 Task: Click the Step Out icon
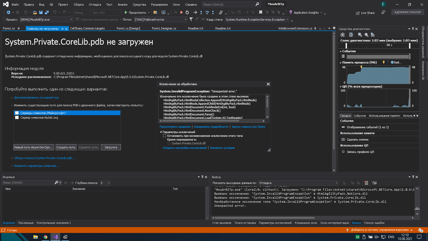213,12
